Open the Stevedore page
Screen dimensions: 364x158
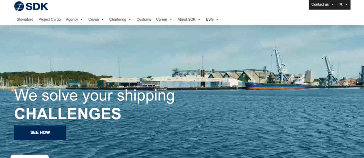tap(25, 20)
